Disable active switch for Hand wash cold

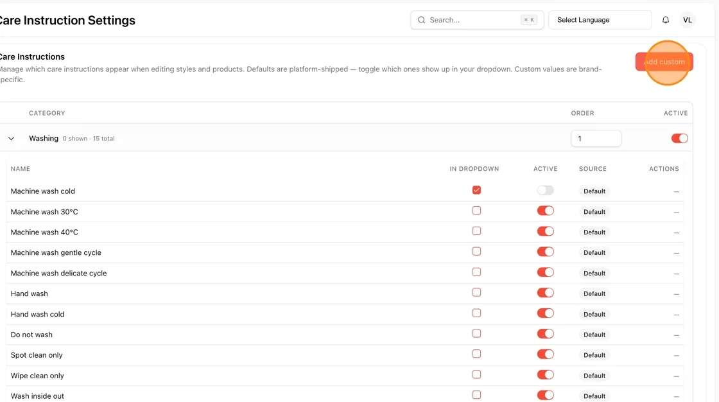[545, 313]
